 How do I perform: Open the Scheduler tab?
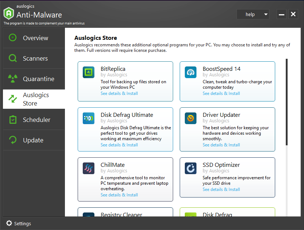point(34,120)
